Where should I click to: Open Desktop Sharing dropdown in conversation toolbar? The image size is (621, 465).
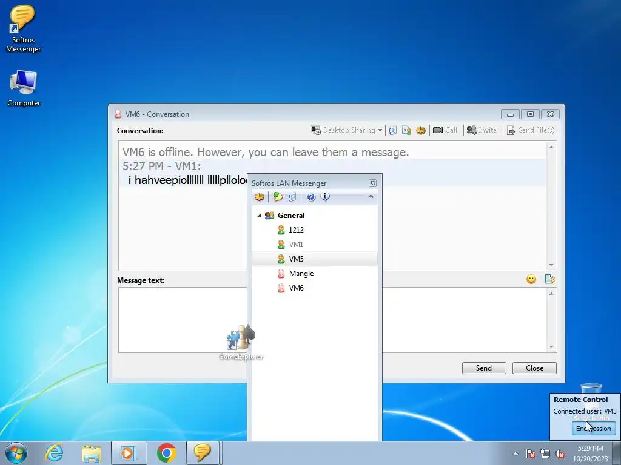point(346,130)
